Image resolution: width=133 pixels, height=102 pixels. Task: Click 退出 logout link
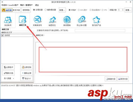click(37, 5)
